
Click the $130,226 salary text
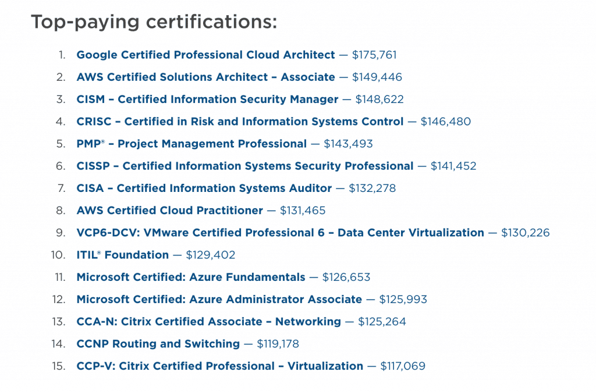point(526,233)
